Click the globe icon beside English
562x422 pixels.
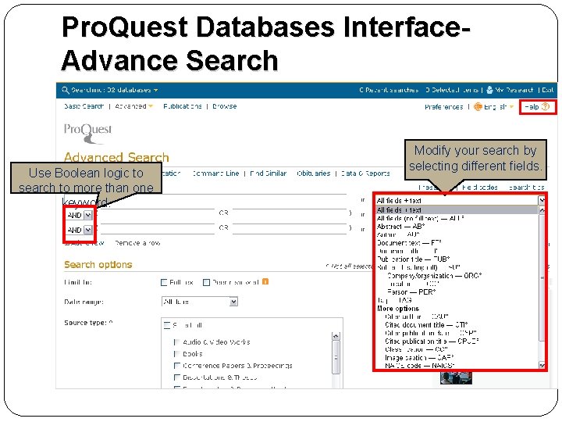(478, 106)
